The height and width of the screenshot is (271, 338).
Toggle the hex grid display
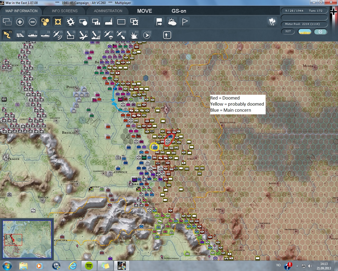(45, 22)
